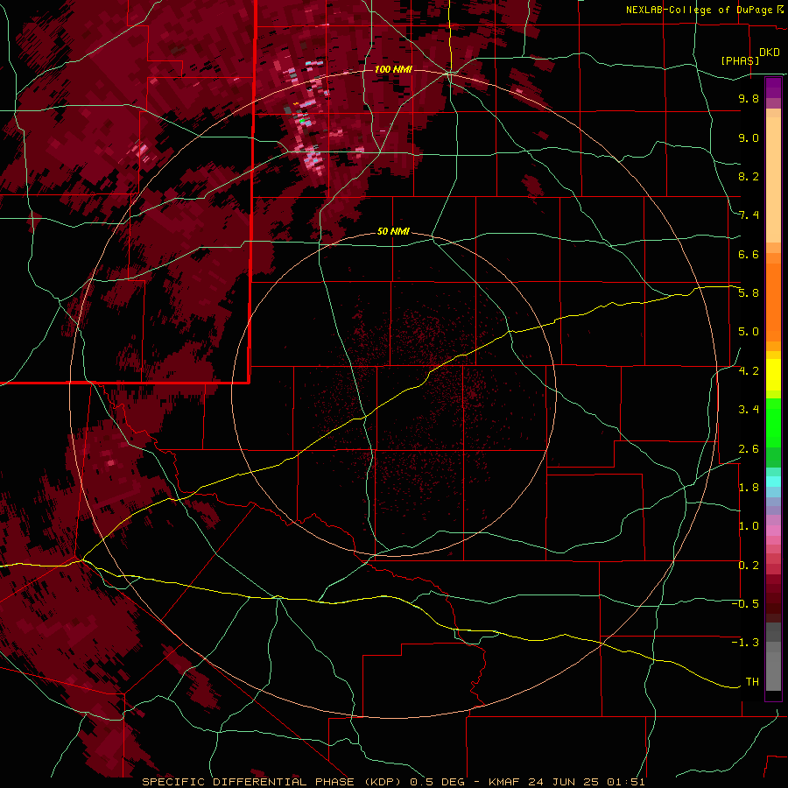The height and width of the screenshot is (788, 788).
Task: Click the -1.3 value on the color scale
Action: click(745, 643)
